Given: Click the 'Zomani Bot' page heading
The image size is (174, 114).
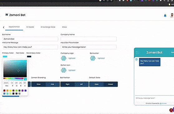Looking at the screenshot, I should 17,15.
